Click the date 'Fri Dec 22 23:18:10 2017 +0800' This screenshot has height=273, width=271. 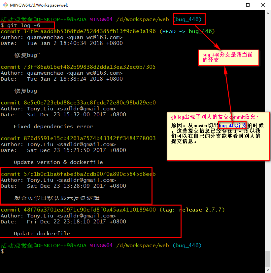pos(77,222)
